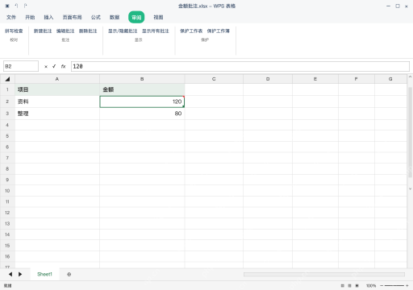Image resolution: width=413 pixels, height=290 pixels.
Task: Select column A header
Action: 57,79
